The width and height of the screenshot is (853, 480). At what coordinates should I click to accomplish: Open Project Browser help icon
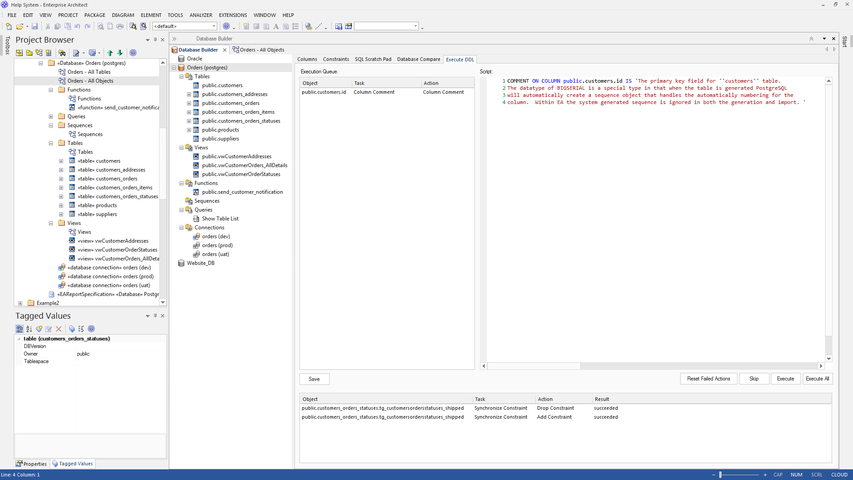pyautogui.click(x=133, y=53)
